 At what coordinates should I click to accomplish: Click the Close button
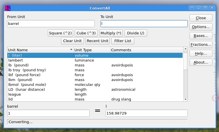[x=201, y=18]
